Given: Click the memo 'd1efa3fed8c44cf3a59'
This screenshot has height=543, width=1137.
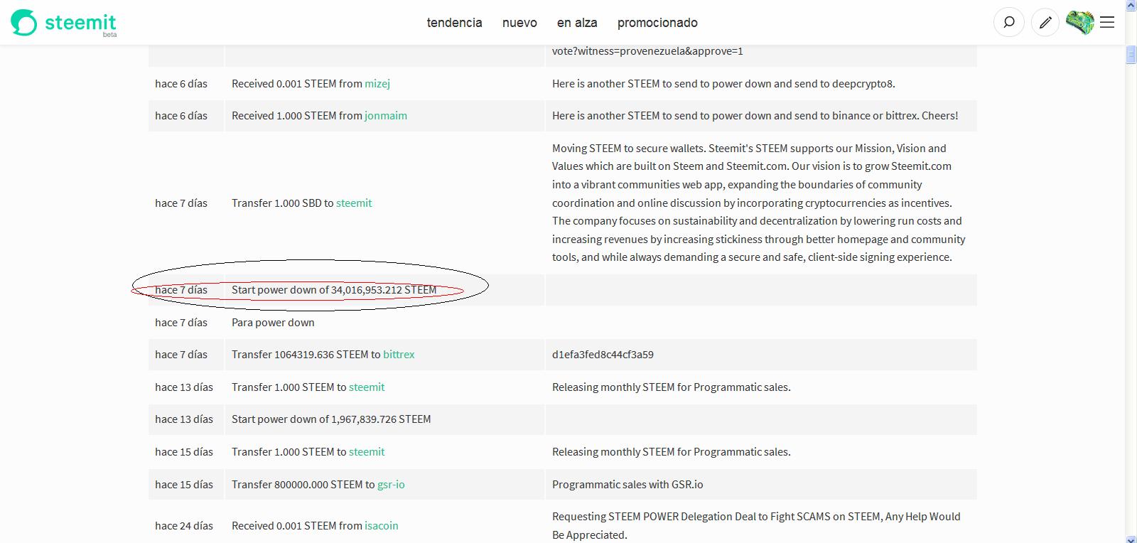Looking at the screenshot, I should coord(603,355).
